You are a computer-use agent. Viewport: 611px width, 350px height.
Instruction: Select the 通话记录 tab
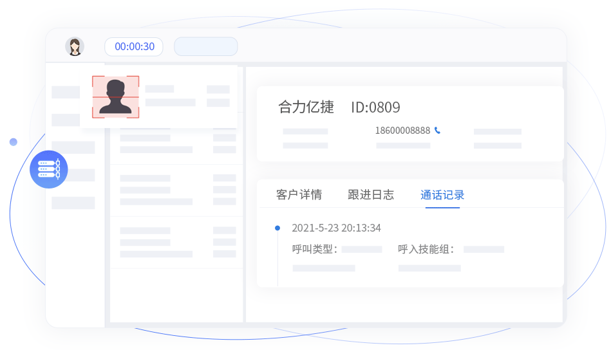pos(442,195)
